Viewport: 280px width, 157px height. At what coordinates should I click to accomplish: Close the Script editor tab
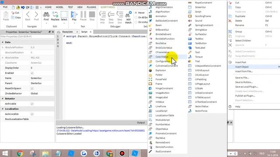[x=91, y=32]
